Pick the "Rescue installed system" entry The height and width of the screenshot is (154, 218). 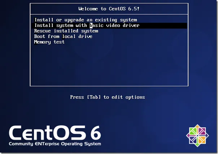(x=66, y=31)
